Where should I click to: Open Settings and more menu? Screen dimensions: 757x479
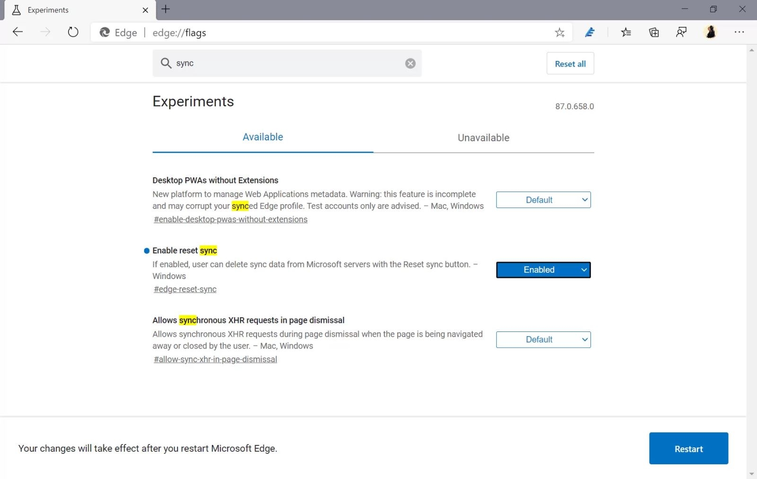(x=739, y=32)
